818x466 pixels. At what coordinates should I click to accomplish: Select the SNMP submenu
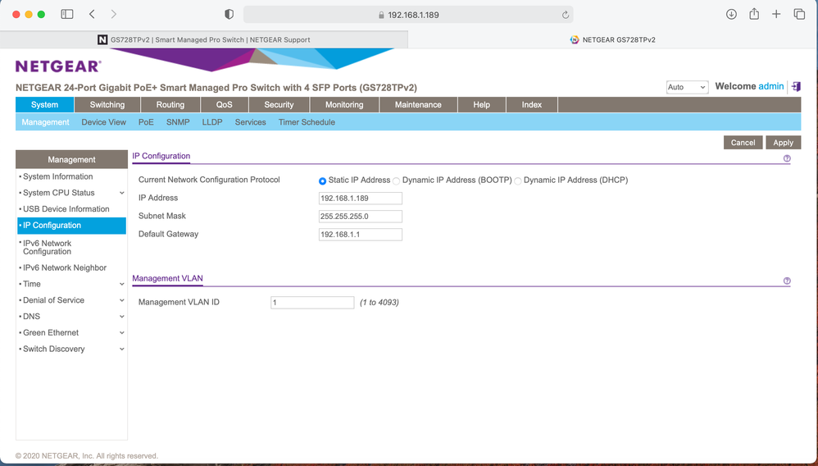pos(178,121)
